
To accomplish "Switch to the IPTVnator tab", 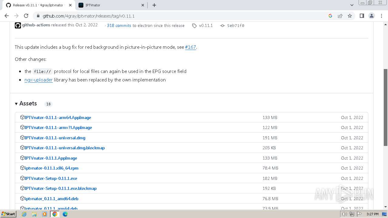I will [x=111, y=5].
